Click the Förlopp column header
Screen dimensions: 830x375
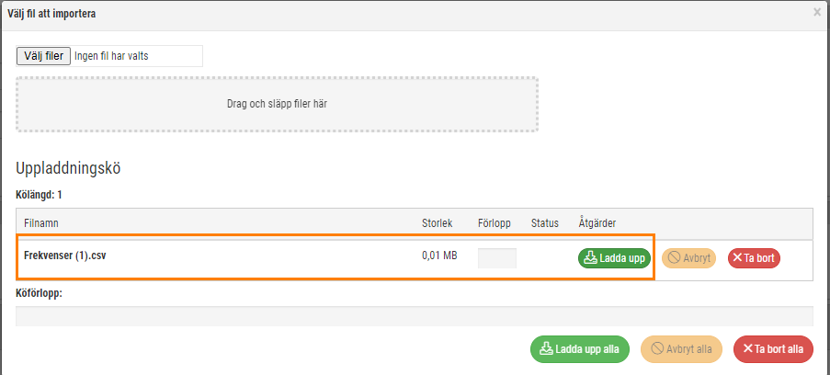(x=494, y=223)
